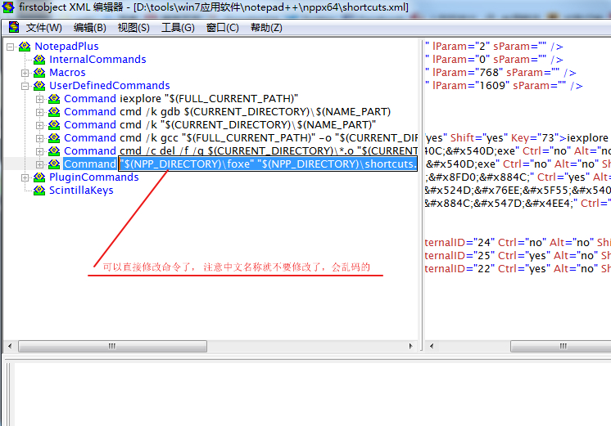Expand the Command cmd /k gdb node

pyautogui.click(x=39, y=112)
